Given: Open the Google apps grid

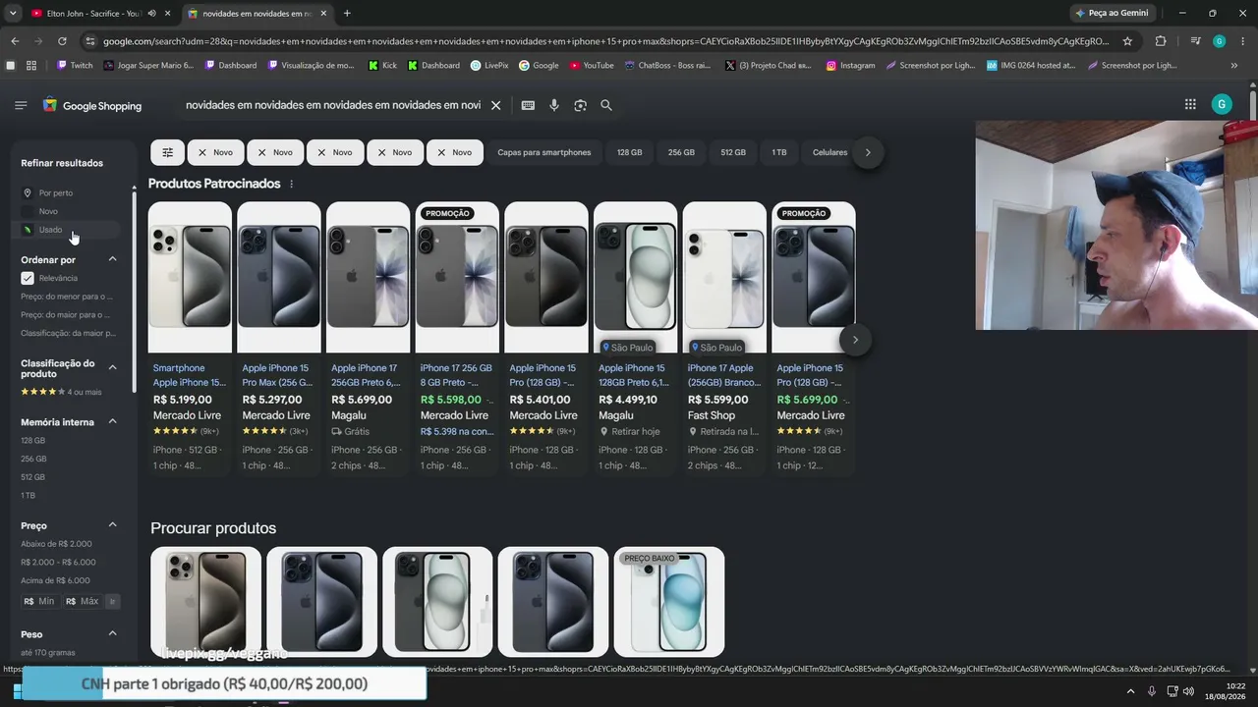Looking at the screenshot, I should pyautogui.click(x=1190, y=104).
